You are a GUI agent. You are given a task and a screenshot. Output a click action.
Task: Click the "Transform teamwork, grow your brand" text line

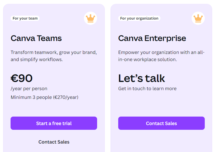tap(54, 52)
